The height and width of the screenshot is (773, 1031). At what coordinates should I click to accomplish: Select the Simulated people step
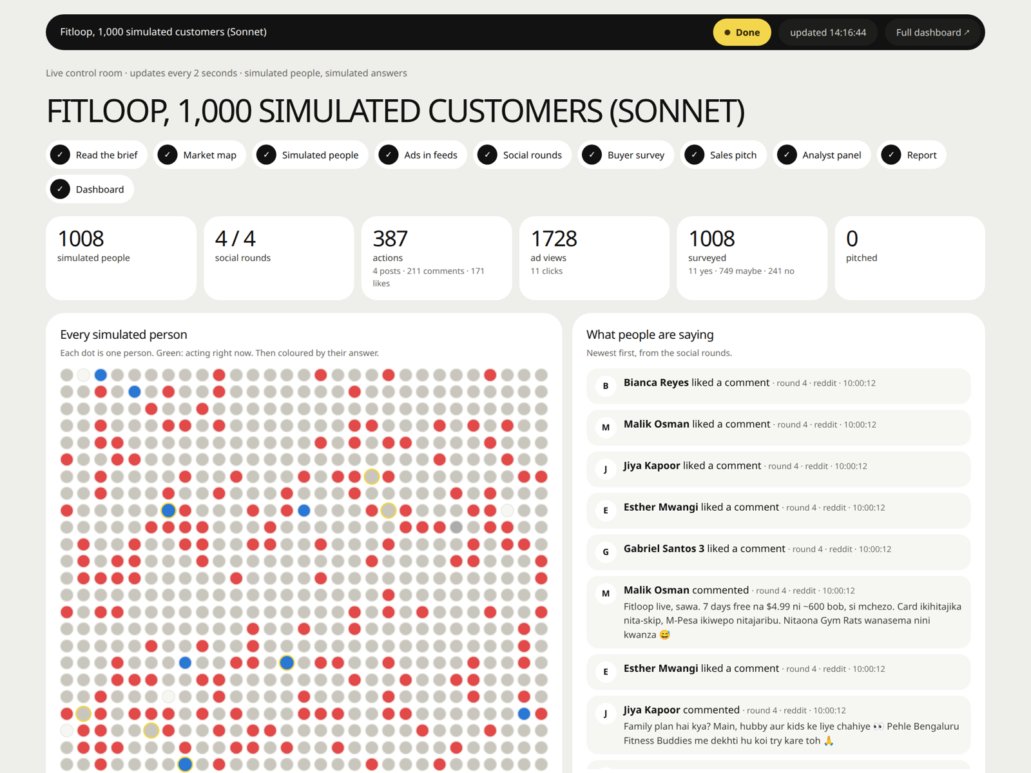pos(310,155)
